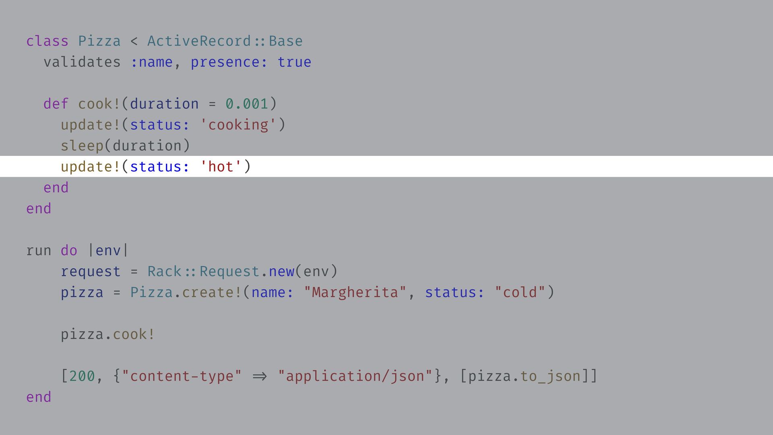Click the 0.001 default duration value
The image size is (773, 435).
coord(246,104)
